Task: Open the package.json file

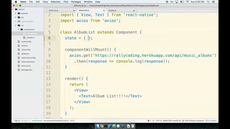Action: tap(27, 70)
